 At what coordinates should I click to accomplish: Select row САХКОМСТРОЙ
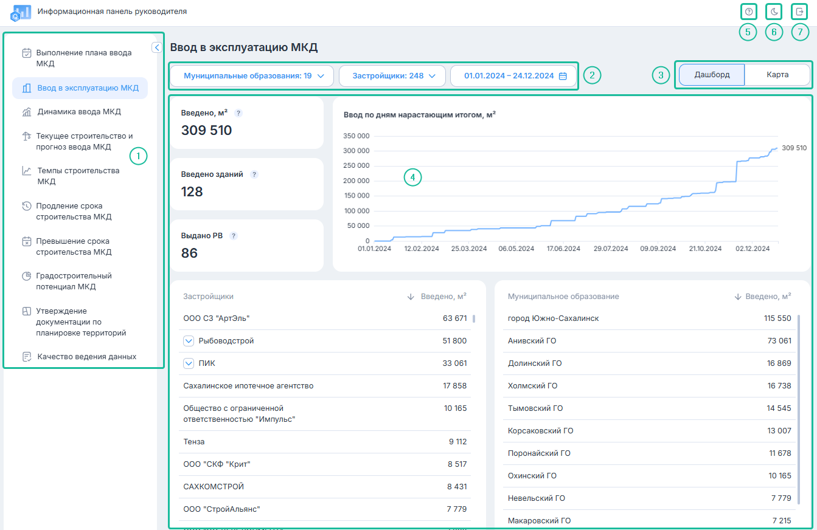pyautogui.click(x=325, y=487)
